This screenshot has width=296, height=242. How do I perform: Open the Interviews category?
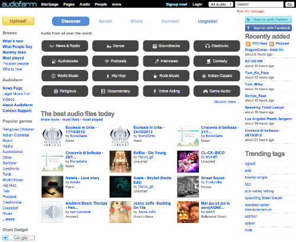pyautogui.click(x=166, y=61)
